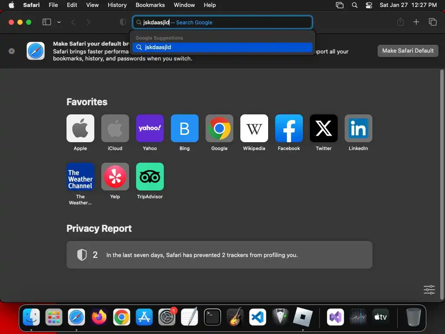Viewport: 445px width, 334px height.
Task: Open the Google favorite
Action: [219, 128]
